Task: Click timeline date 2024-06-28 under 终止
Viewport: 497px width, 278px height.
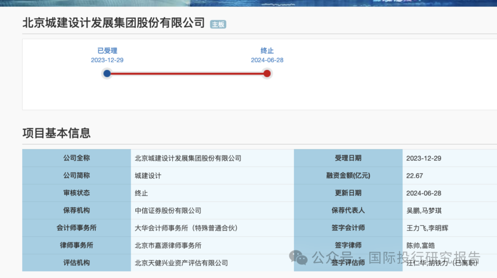Action: pos(267,60)
